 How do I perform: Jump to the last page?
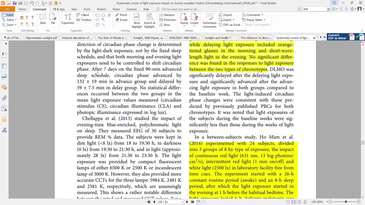click(192, 202)
